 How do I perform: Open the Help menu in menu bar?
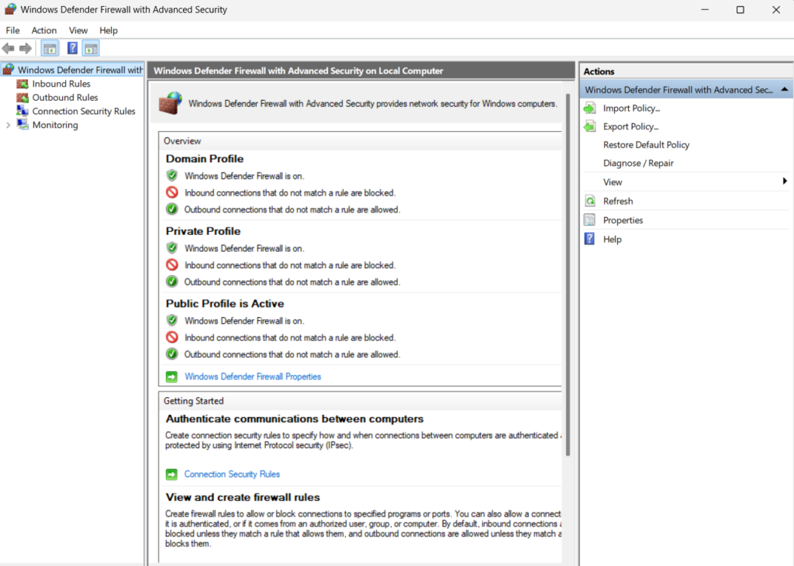point(109,30)
